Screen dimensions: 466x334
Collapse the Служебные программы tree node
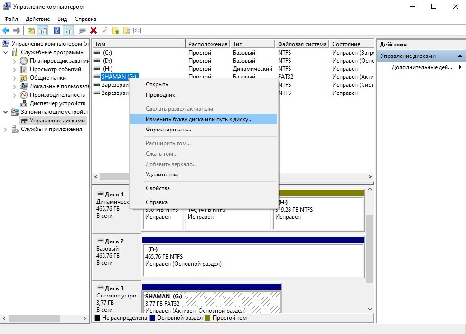[x=5, y=52]
